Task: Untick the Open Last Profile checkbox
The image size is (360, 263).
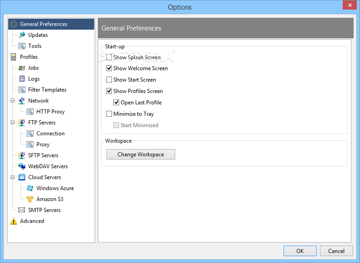Action: point(116,103)
